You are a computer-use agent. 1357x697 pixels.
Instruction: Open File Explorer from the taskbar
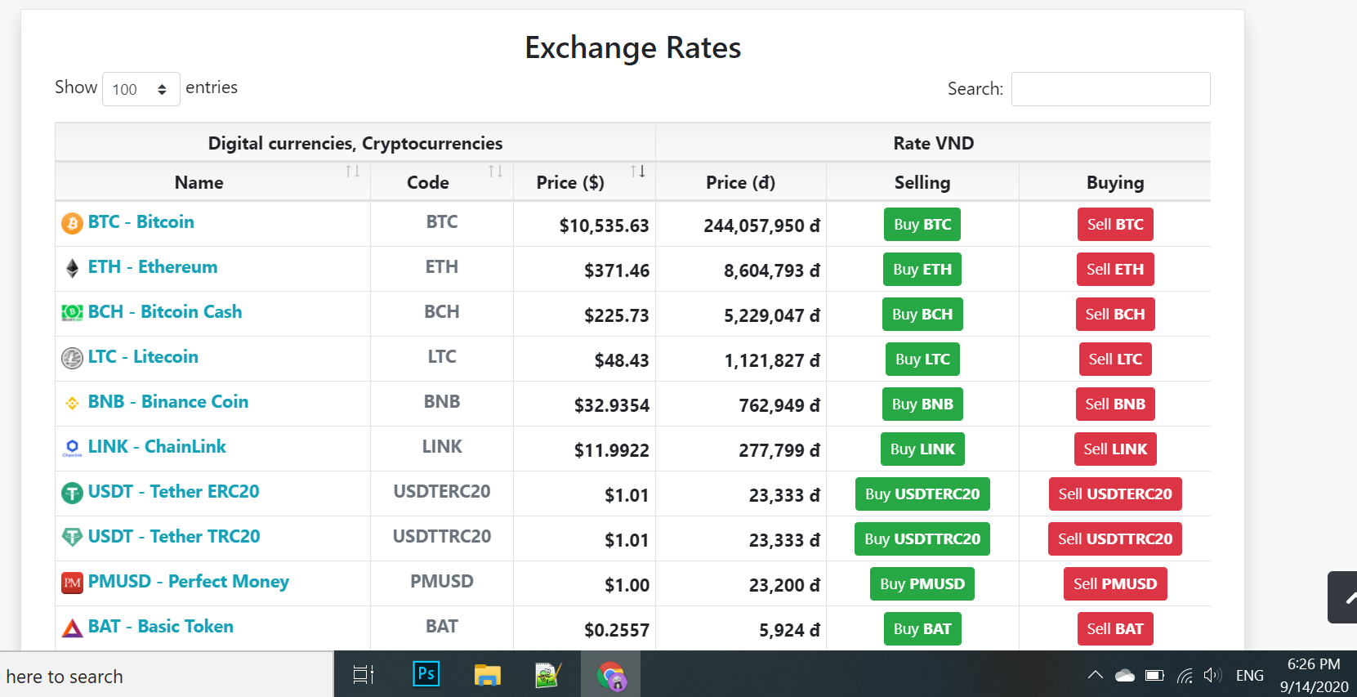point(487,674)
